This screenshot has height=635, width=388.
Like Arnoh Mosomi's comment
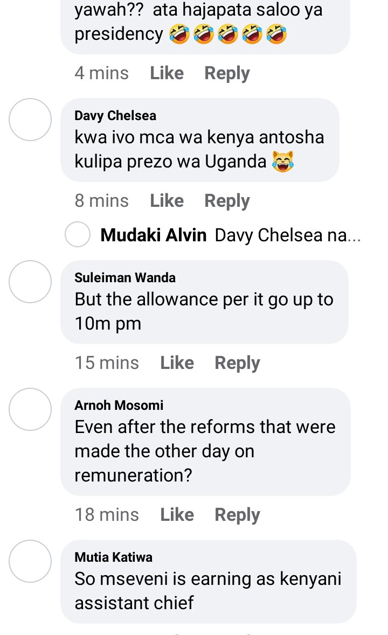[177, 515]
